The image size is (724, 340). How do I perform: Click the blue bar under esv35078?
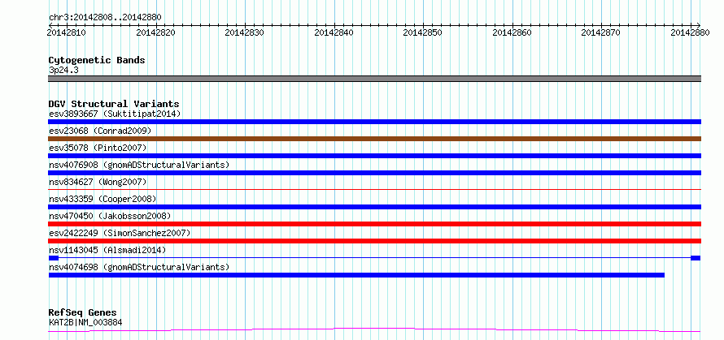pyautogui.click(x=374, y=156)
